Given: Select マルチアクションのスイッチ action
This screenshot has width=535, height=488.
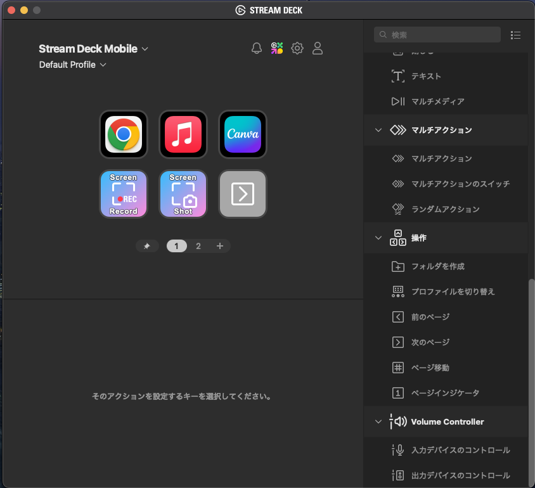Looking at the screenshot, I should tap(446, 184).
